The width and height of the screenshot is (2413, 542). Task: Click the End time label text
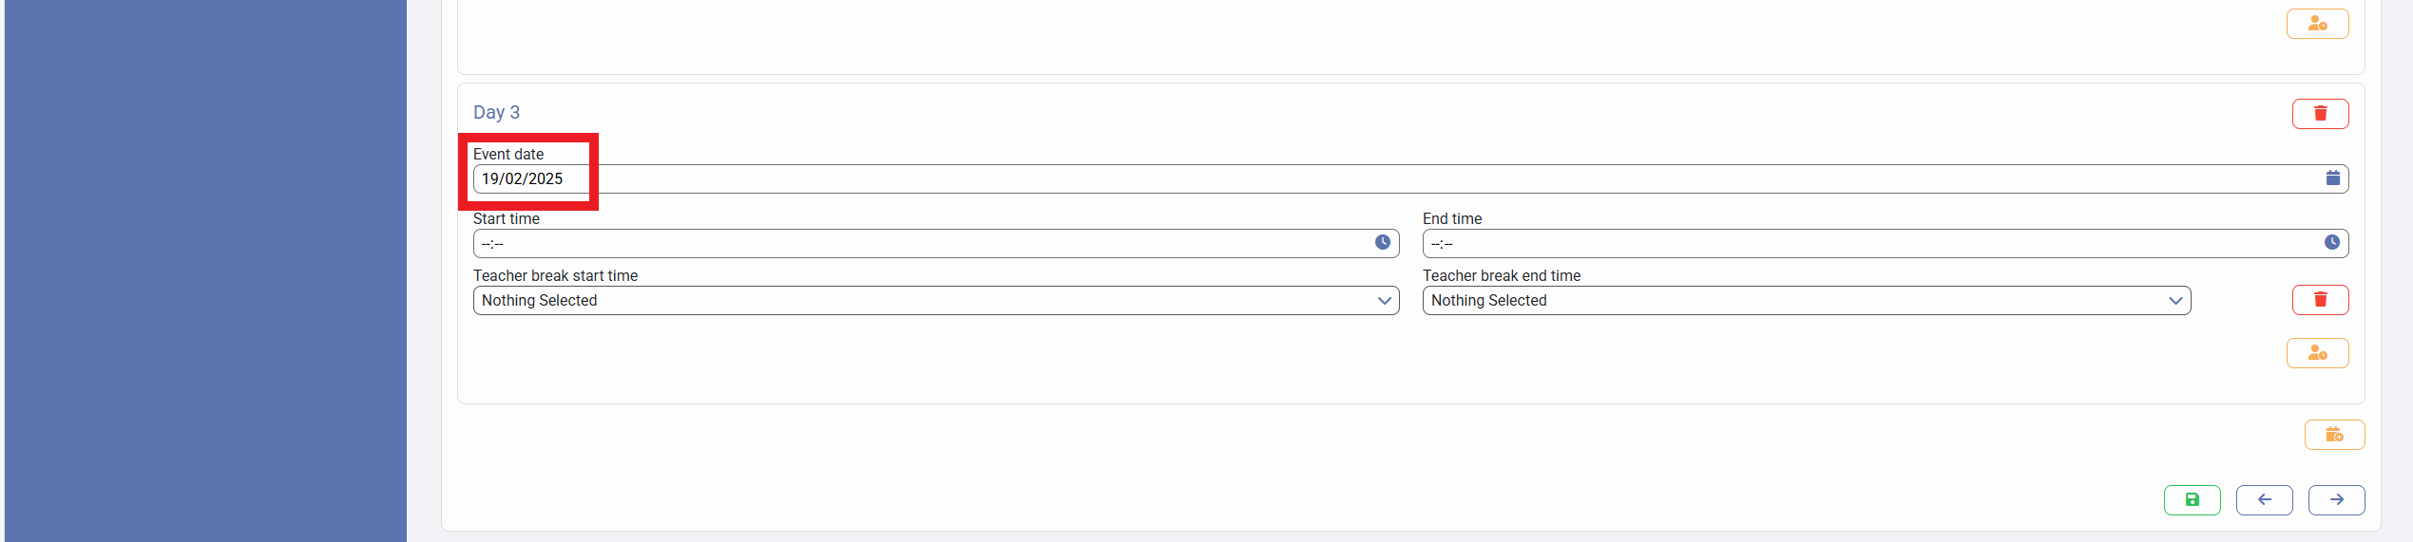click(x=1451, y=219)
